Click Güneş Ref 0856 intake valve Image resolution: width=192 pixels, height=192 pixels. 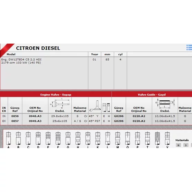(15, 116)
